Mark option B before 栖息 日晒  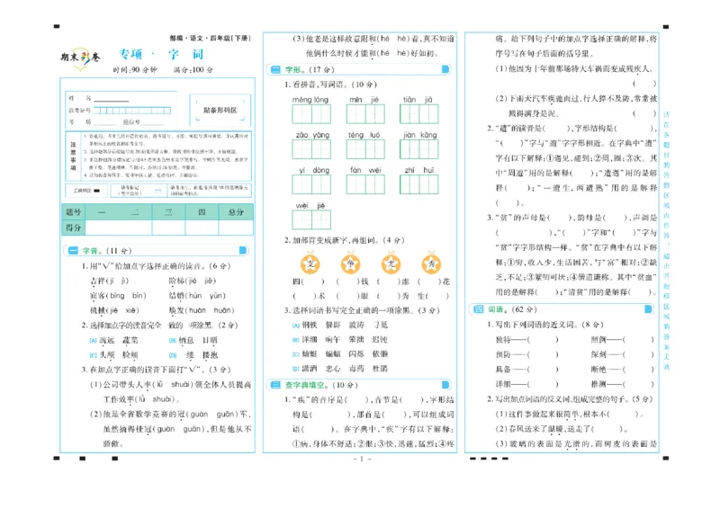tap(173, 340)
